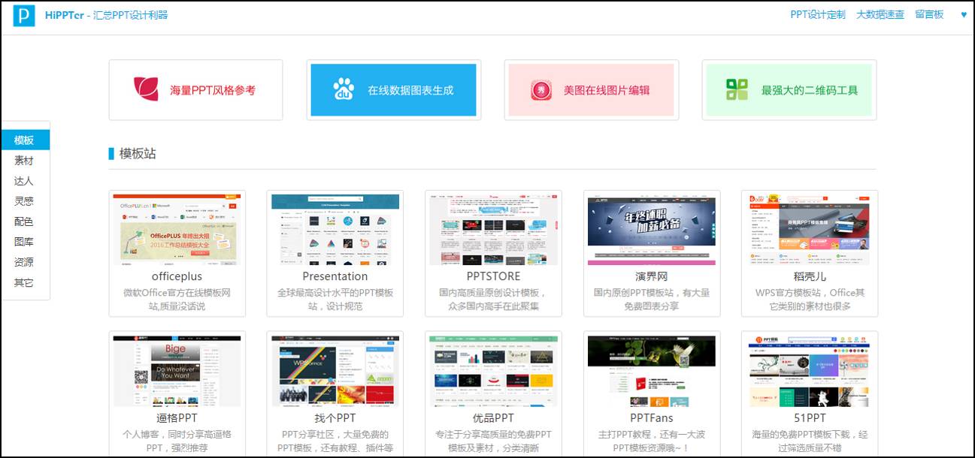The width and height of the screenshot is (975, 458).
Task: Open the 留言板 link
Action: [x=929, y=14]
